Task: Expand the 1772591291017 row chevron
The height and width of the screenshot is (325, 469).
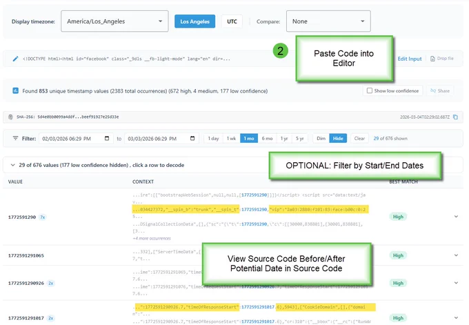Action: [x=456, y=318]
